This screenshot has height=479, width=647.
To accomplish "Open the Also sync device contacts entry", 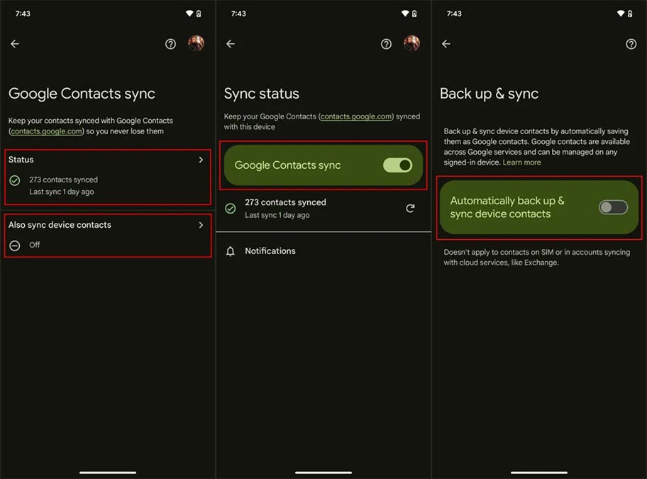I will [x=60, y=225].
